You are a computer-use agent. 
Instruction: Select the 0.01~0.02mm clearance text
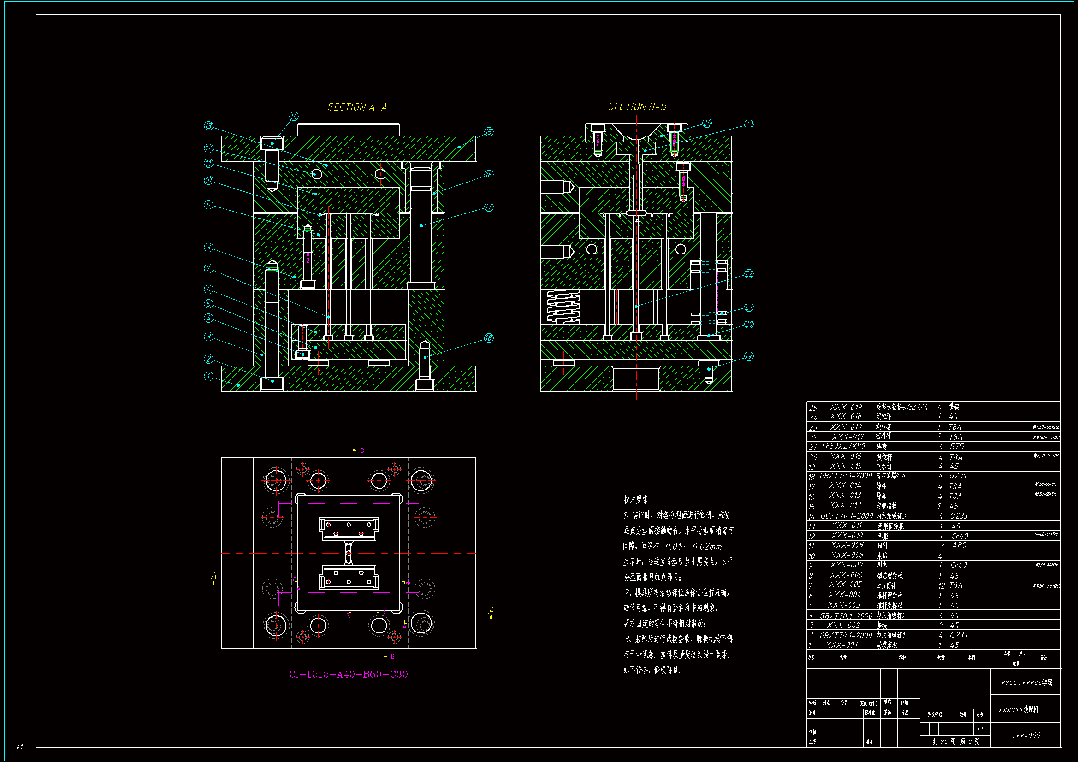tap(693, 547)
